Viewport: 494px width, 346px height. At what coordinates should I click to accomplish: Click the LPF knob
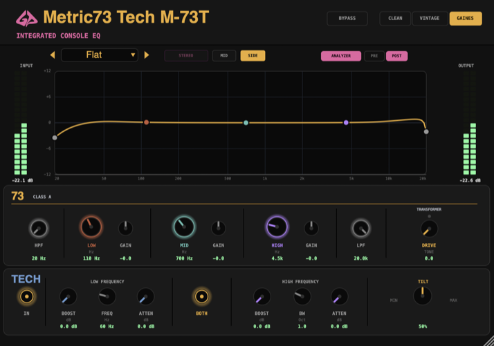pos(360,229)
